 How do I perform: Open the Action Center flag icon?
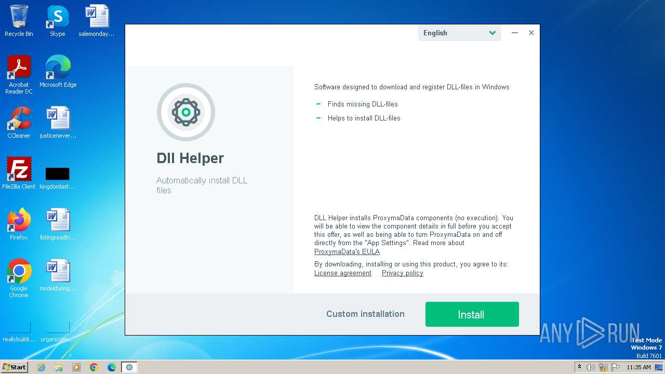616,367
